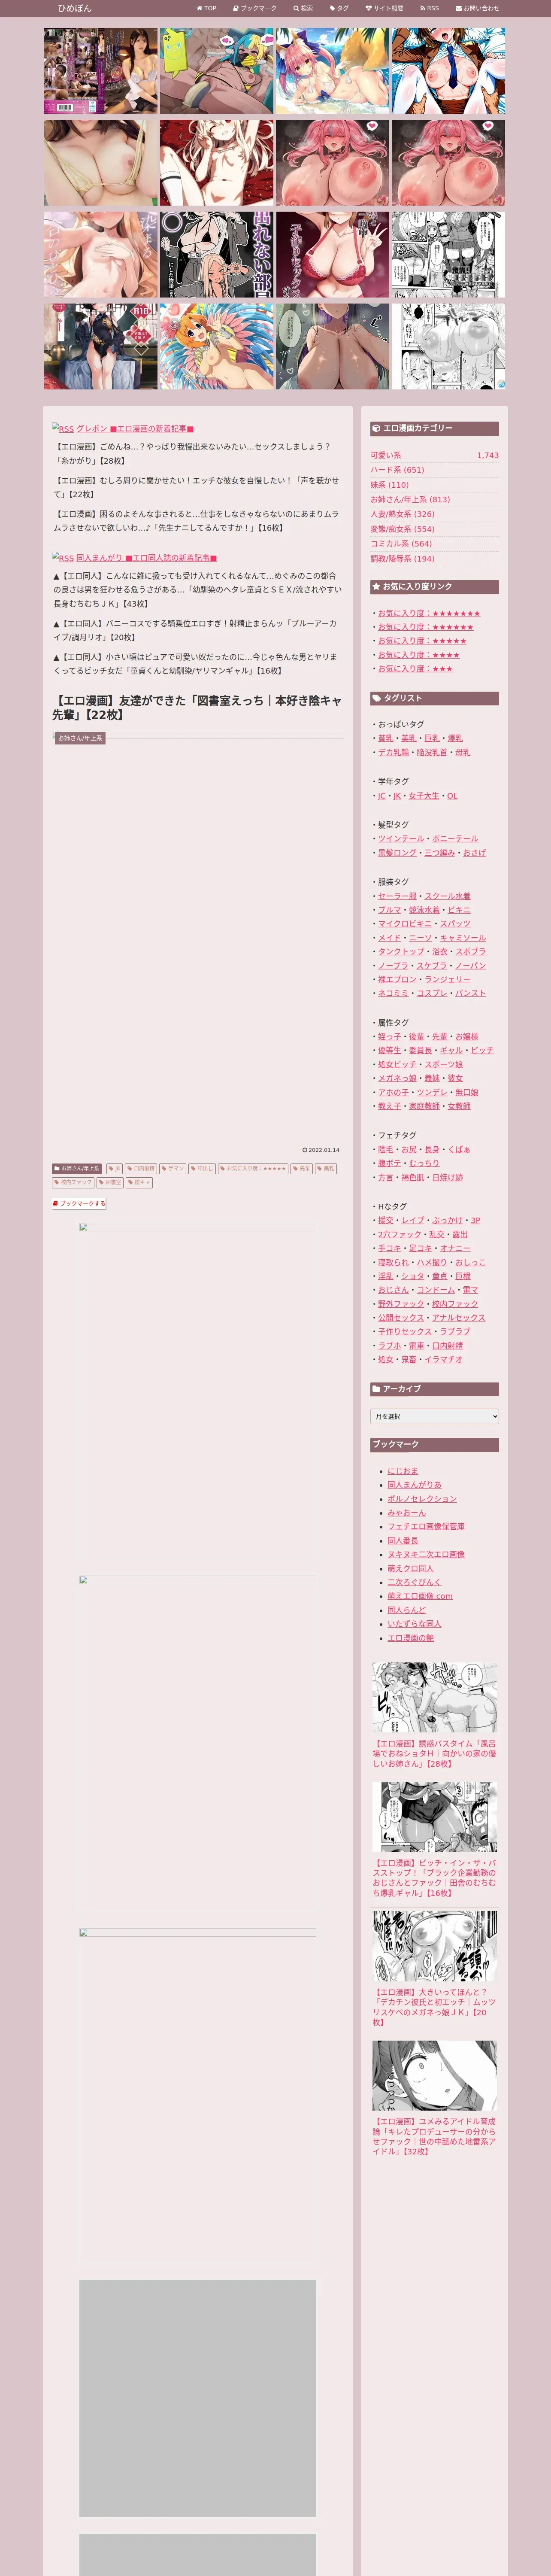Screen dimensions: 551x2576
Task: Open the 二次ろぐぴんく bookmark link
Action: coord(414,1582)
